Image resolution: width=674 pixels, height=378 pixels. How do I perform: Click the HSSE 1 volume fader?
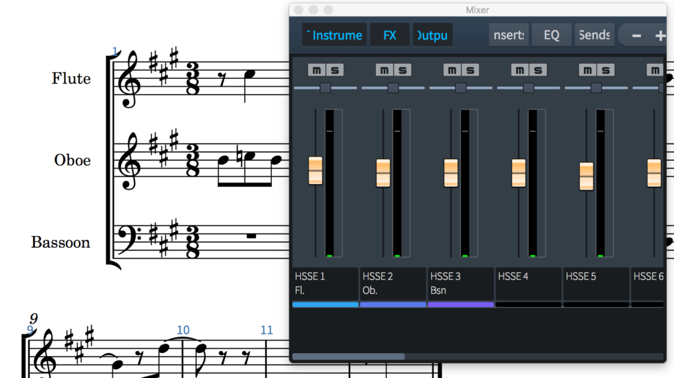[x=316, y=170]
